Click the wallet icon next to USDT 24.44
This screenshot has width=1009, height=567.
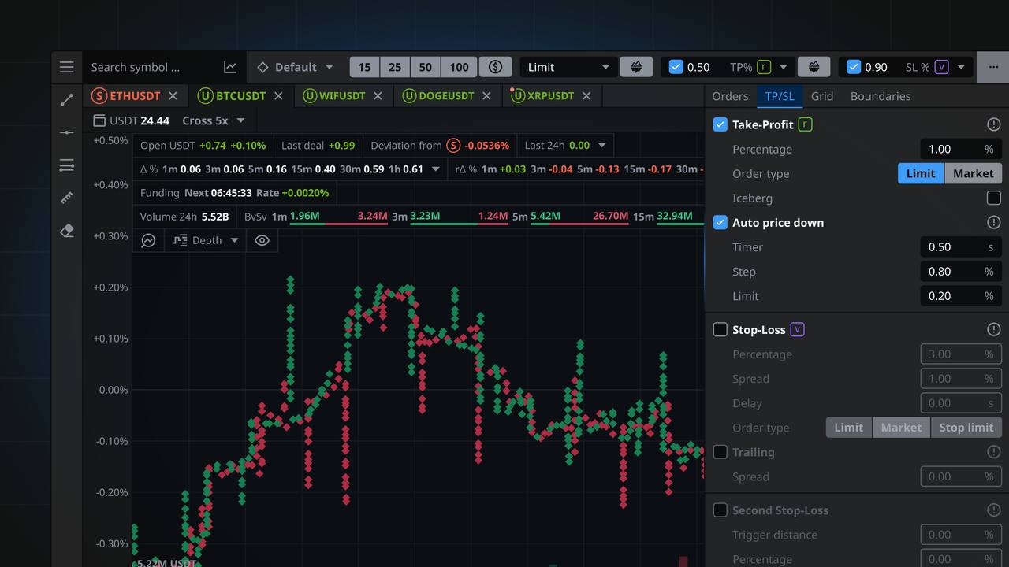(x=99, y=120)
